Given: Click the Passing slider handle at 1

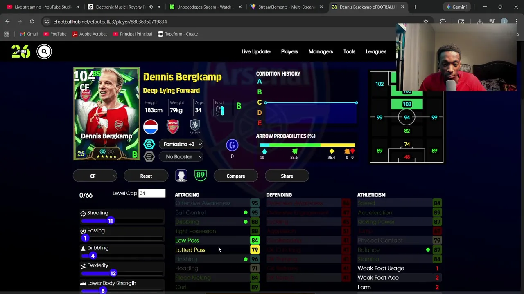Looking at the screenshot, I should pos(85,238).
